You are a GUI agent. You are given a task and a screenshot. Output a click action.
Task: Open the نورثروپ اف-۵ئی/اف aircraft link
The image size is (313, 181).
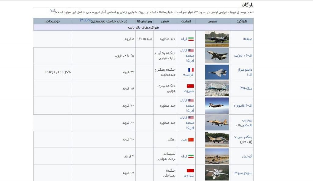[x=244, y=123]
